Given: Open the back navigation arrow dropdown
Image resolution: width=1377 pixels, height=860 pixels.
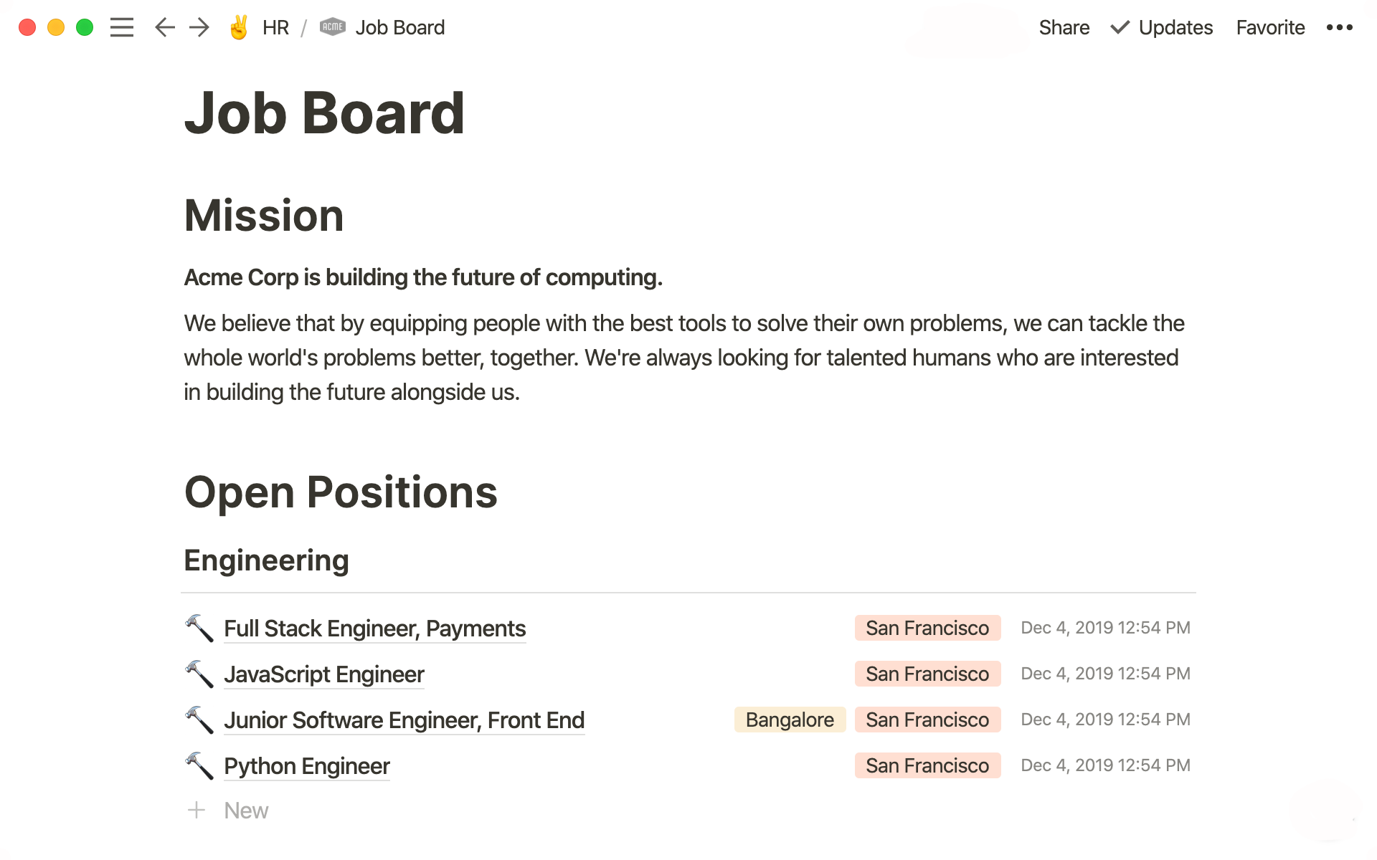Looking at the screenshot, I should (164, 27).
